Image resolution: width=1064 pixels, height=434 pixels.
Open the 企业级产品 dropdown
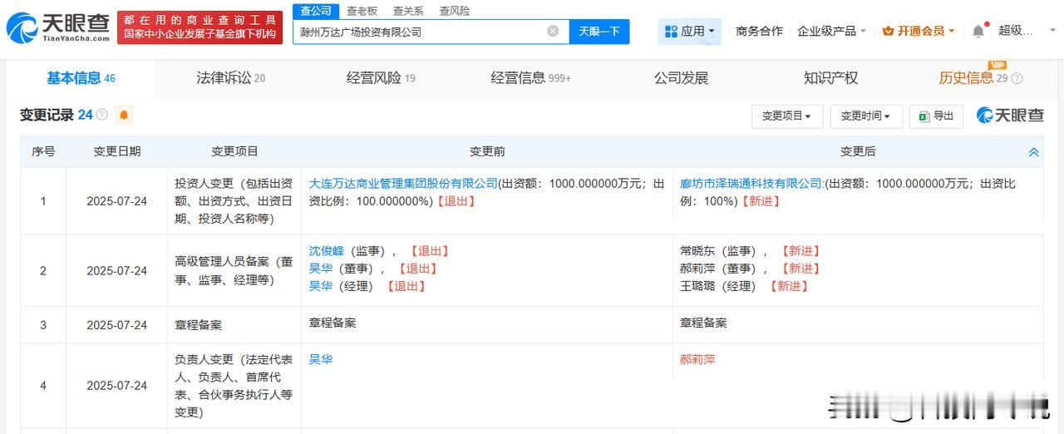(x=831, y=31)
